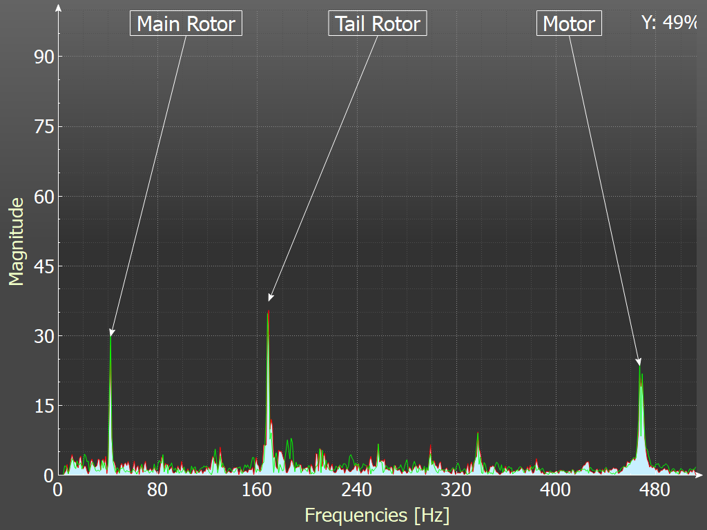Viewport: 707px width, 530px height.
Task: Click the 480 frequency axis tick label
Action: tap(655, 490)
